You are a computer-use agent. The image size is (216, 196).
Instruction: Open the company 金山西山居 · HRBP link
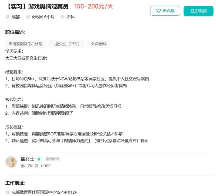tap(36, 166)
